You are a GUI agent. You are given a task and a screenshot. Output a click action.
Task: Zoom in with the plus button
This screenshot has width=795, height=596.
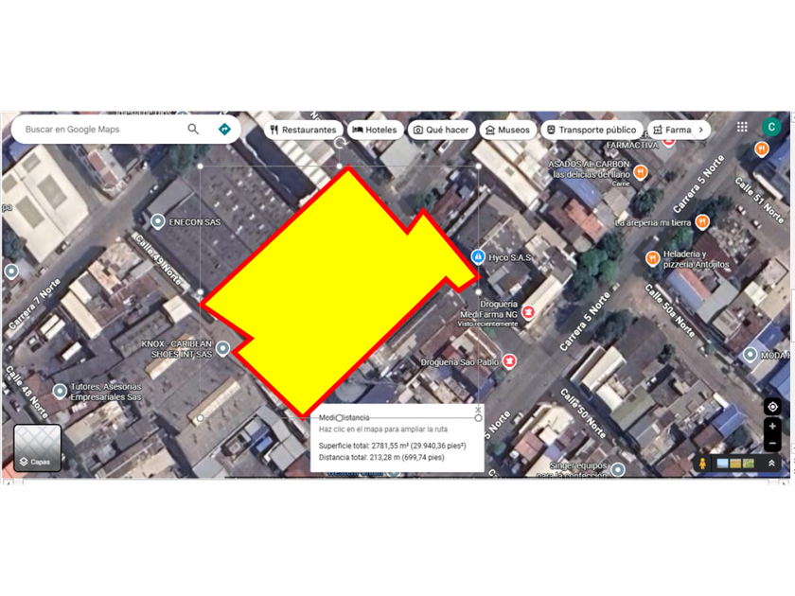(772, 427)
